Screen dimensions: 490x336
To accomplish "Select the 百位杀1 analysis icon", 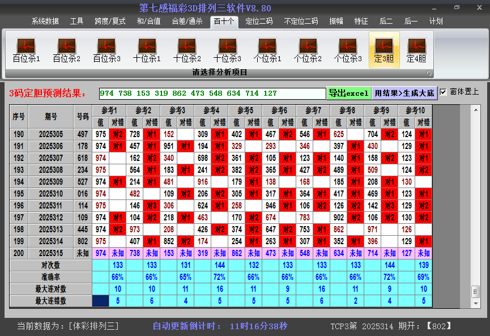I will 26,50.
